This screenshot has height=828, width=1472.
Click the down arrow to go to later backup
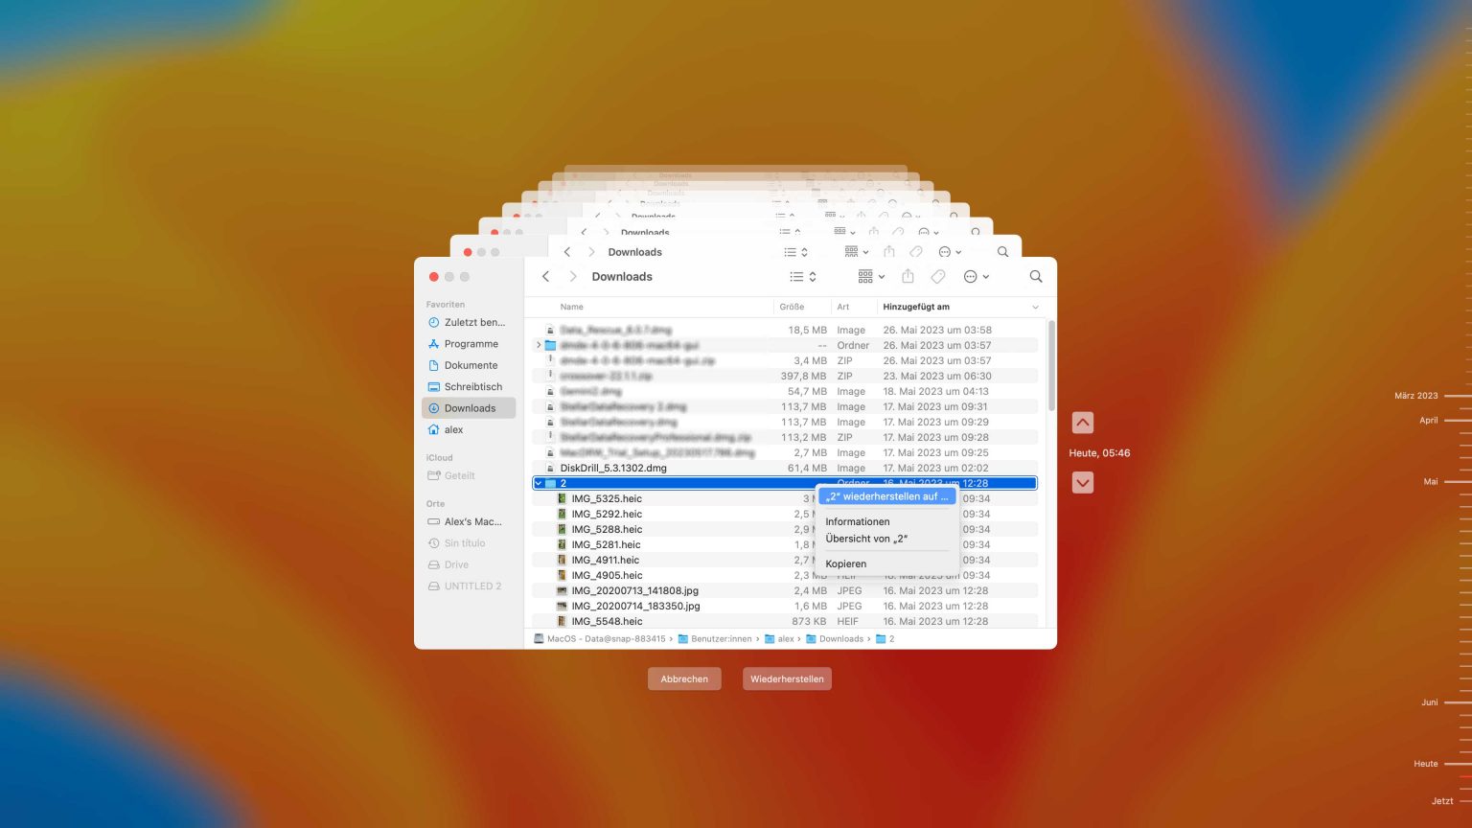1083,483
